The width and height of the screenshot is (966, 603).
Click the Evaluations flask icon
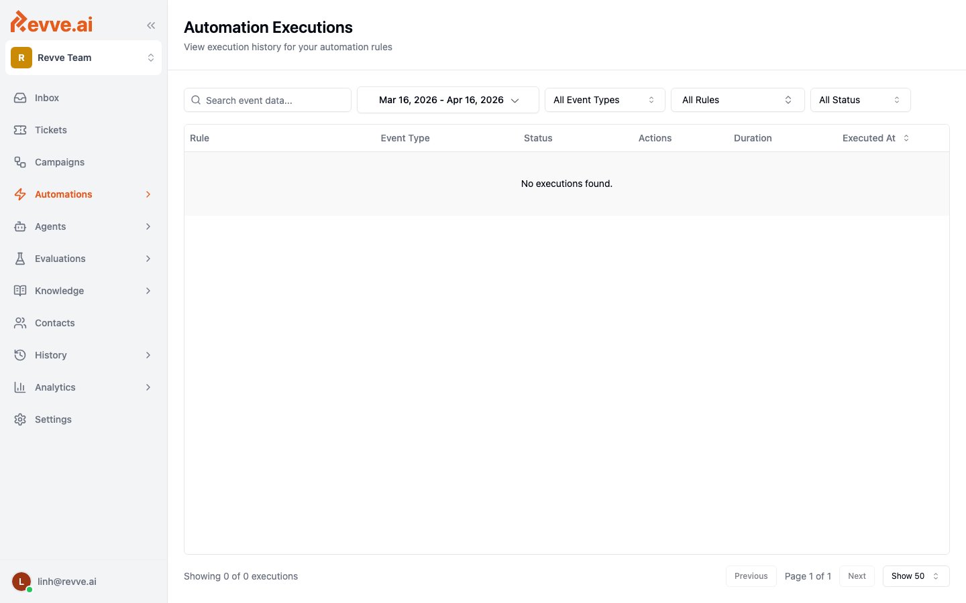click(20, 259)
